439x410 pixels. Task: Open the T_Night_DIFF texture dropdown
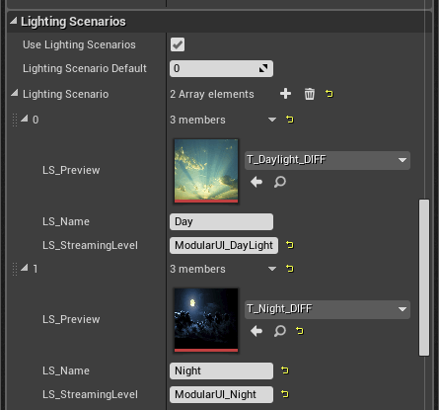click(328, 309)
